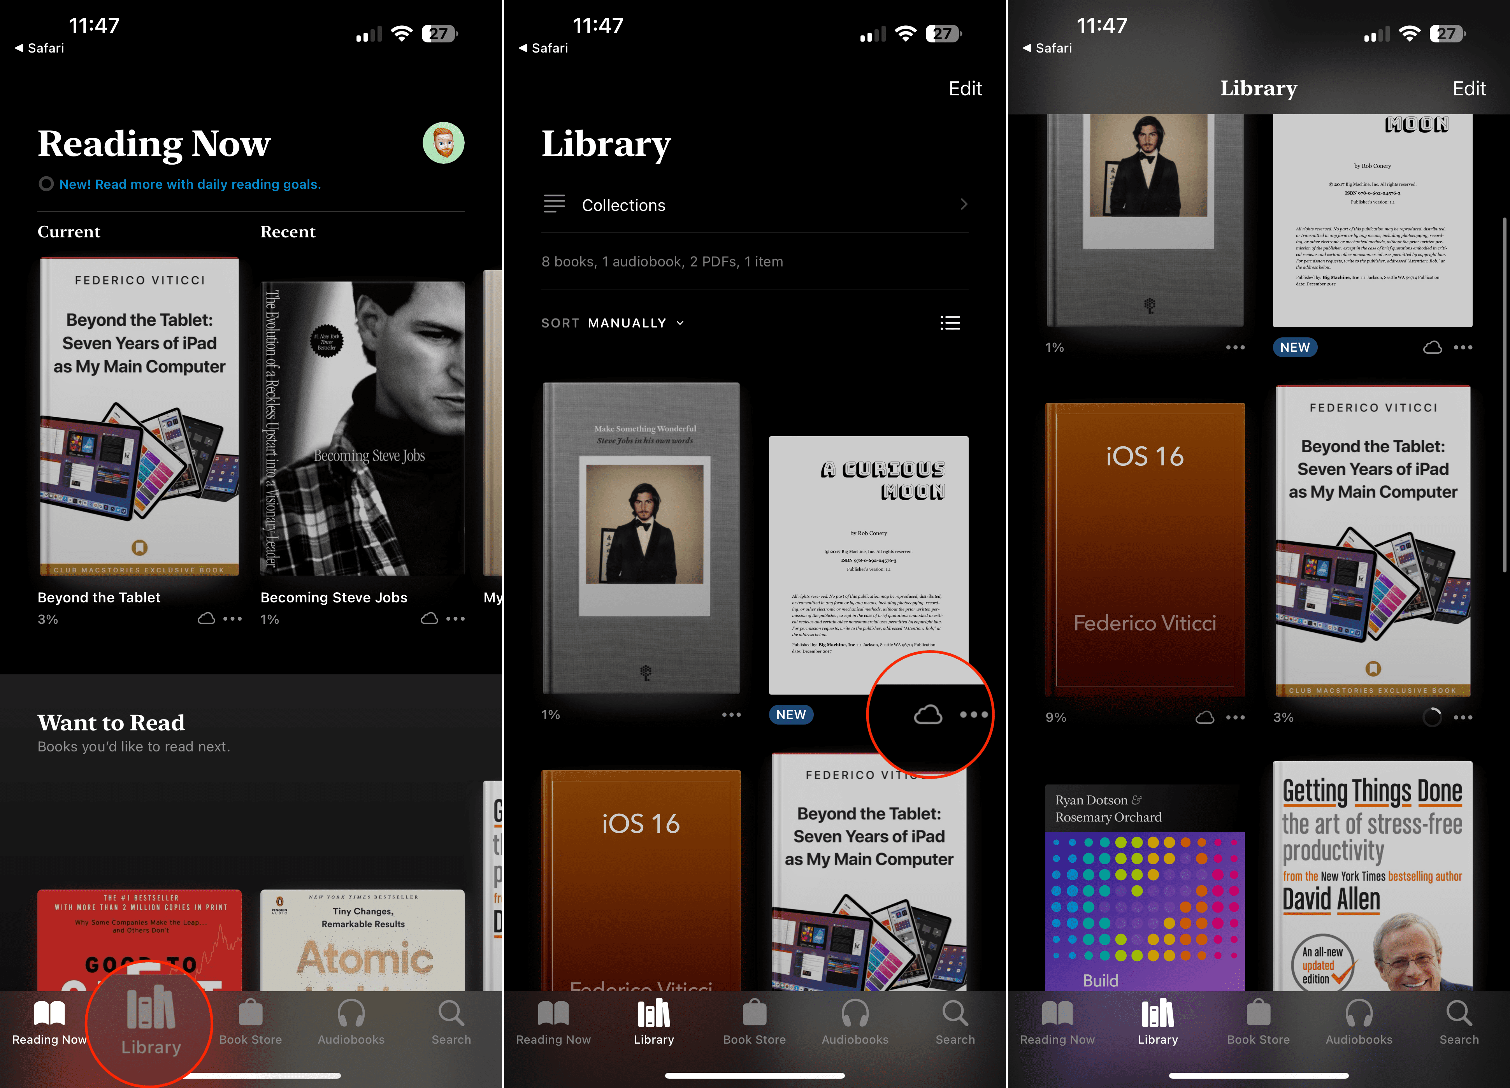1510x1088 pixels.
Task: Open more options for Beyond the Tablet at 3%, scrolled Library
Action: click(x=1463, y=717)
